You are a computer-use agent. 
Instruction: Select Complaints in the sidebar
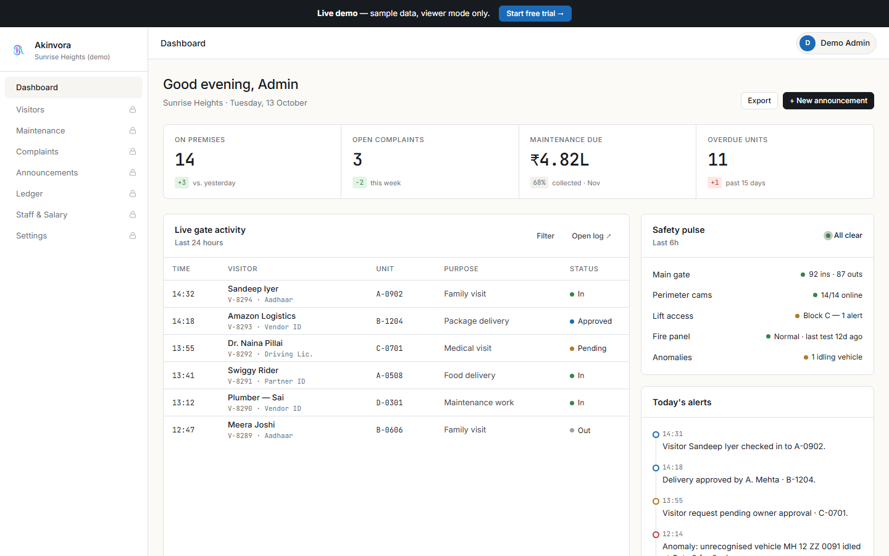73,151
